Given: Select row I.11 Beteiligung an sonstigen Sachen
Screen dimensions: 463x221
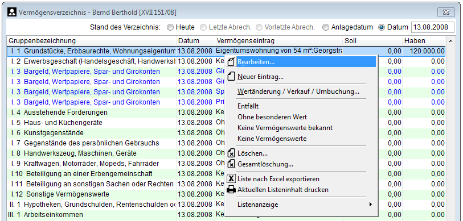Looking at the screenshot, I should coord(226,184).
